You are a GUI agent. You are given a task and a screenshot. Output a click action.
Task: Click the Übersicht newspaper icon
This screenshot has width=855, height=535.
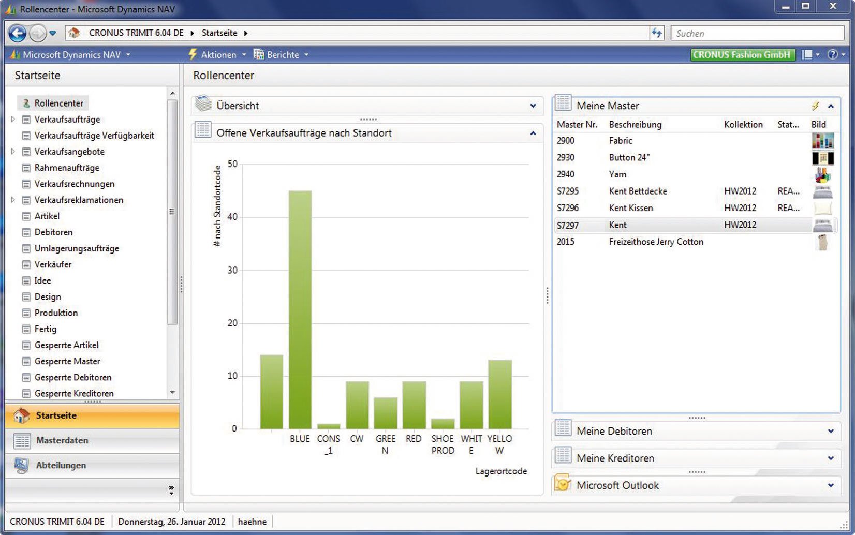[x=203, y=104]
